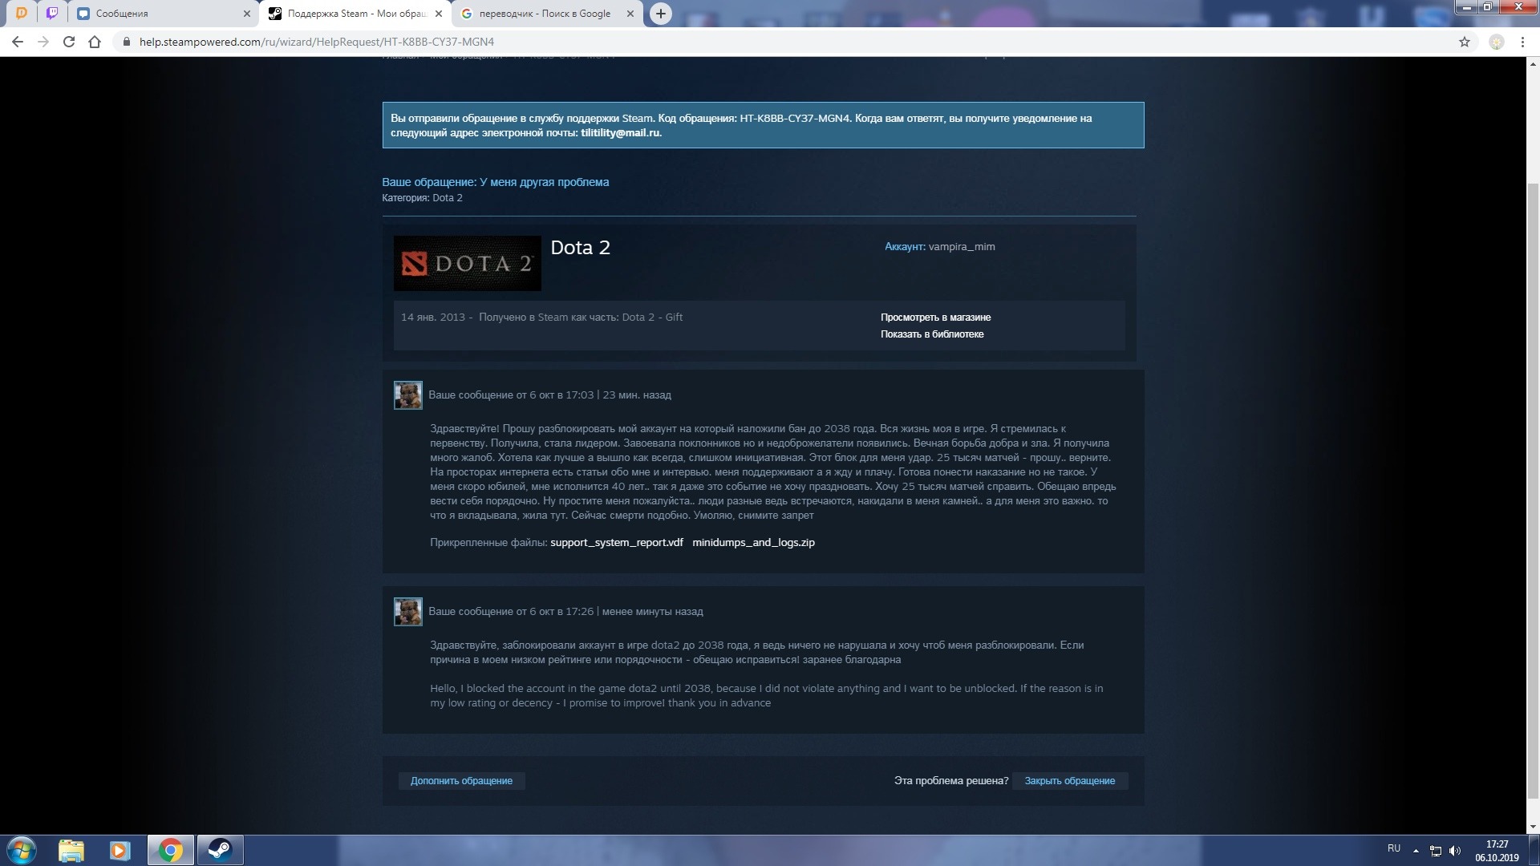
Task: Switch to the first pinned orange tab
Action: click(22, 14)
